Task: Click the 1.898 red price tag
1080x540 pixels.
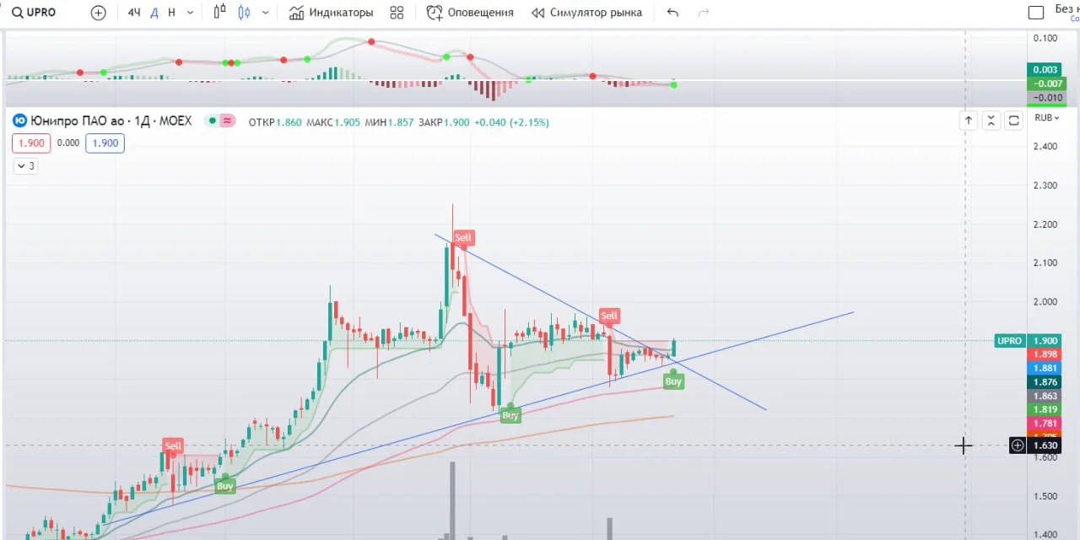Action: (x=1045, y=354)
